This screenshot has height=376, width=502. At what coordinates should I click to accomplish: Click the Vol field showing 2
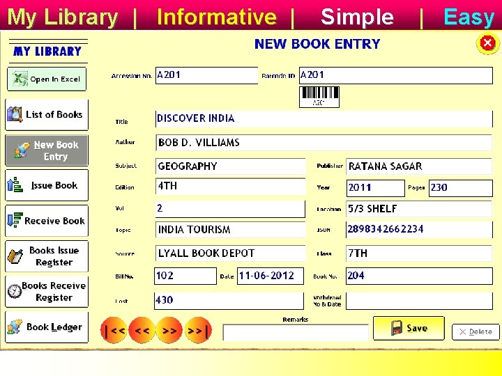pyautogui.click(x=230, y=209)
